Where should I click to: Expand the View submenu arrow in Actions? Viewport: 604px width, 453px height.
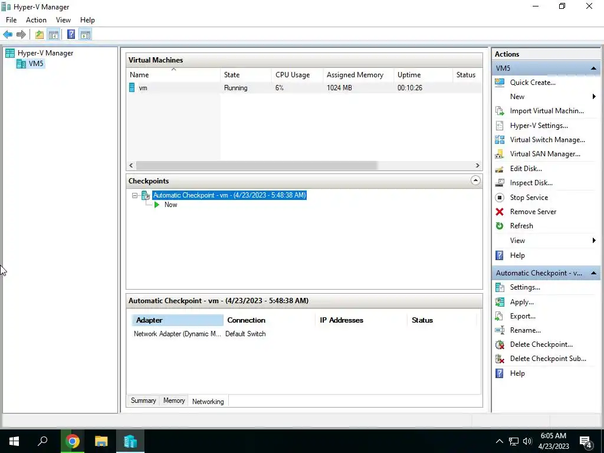(594, 241)
